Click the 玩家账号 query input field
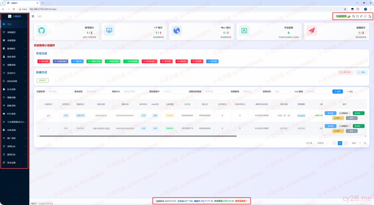Viewport: 374px width, 205px height. [59, 91]
